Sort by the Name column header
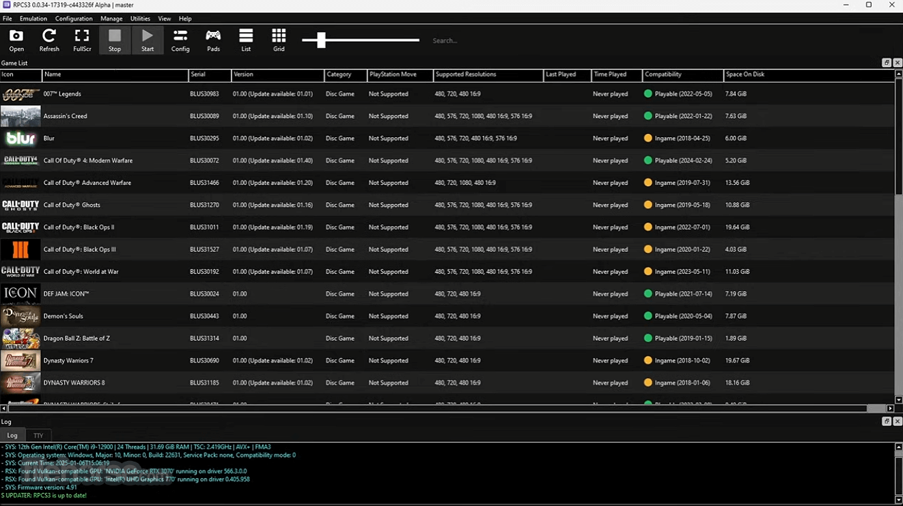The width and height of the screenshot is (903, 506). pyautogui.click(x=115, y=74)
